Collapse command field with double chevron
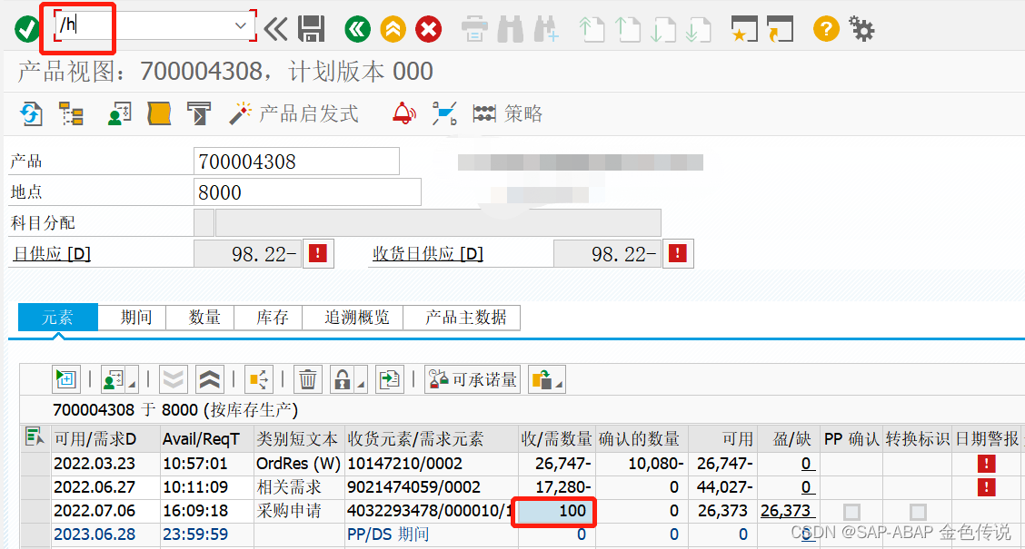 pyautogui.click(x=275, y=29)
